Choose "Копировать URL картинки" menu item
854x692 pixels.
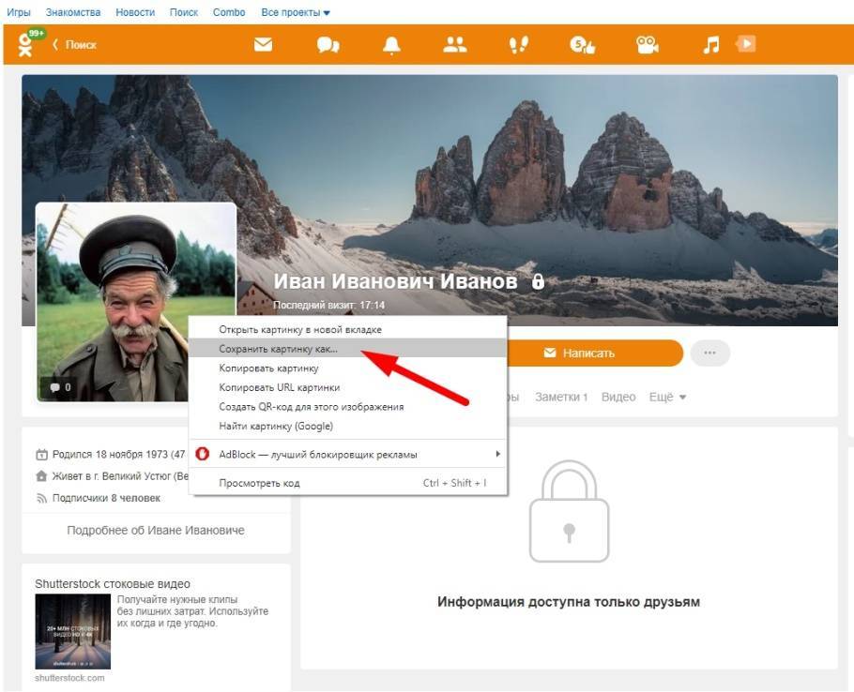[279, 387]
